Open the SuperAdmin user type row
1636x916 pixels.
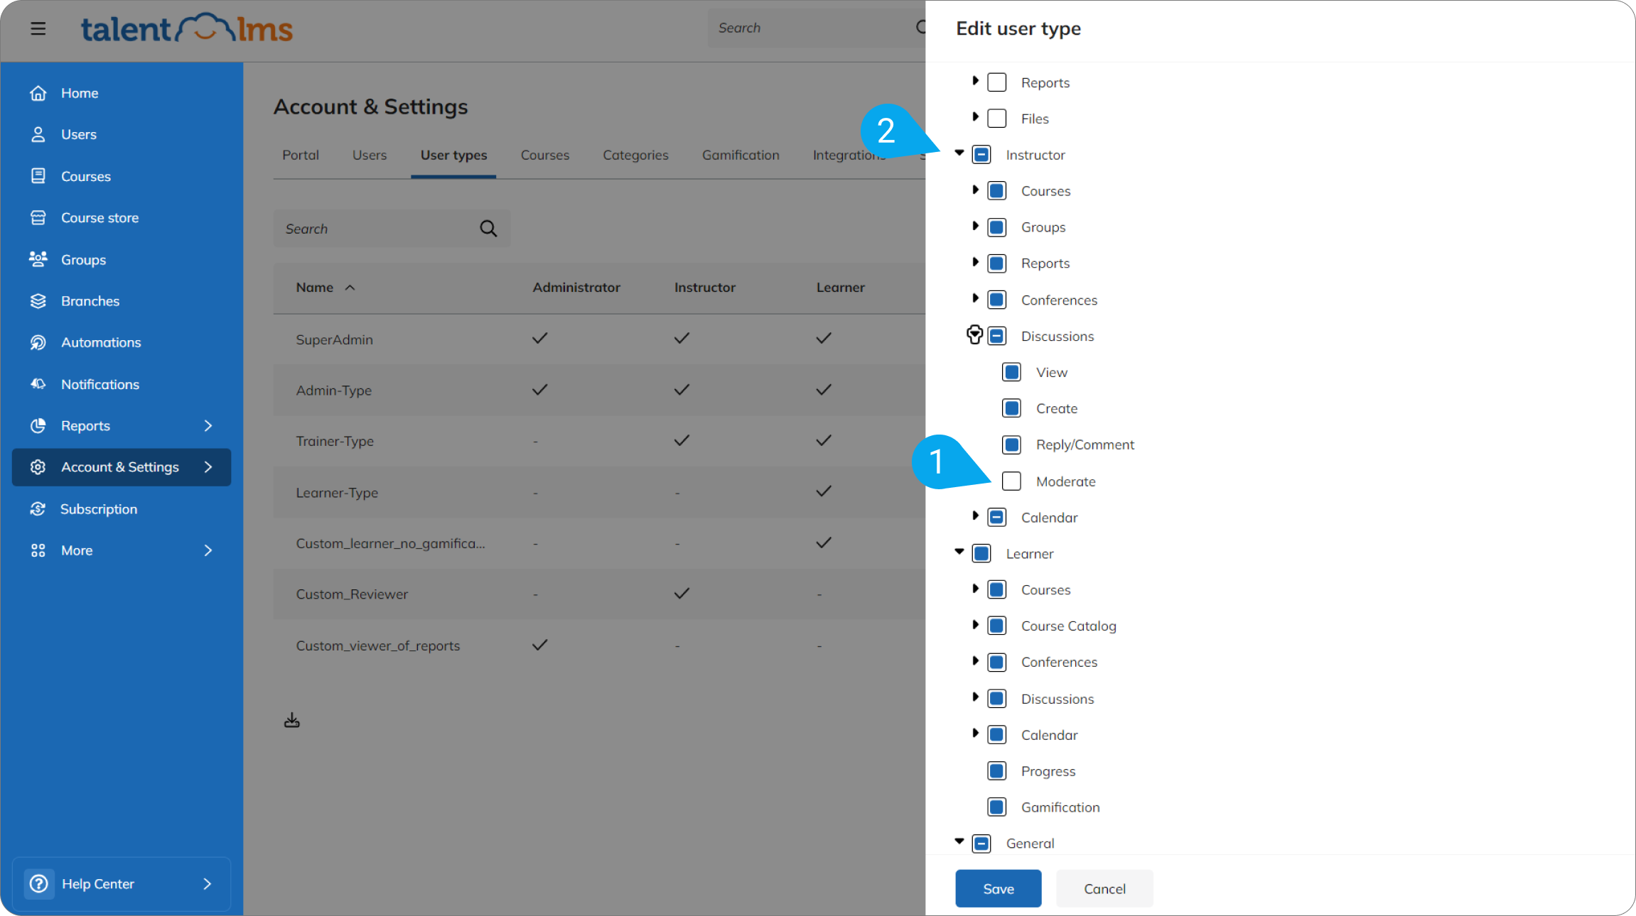pos(599,339)
